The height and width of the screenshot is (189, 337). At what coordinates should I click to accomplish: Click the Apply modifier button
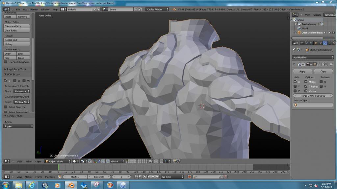click(302, 71)
